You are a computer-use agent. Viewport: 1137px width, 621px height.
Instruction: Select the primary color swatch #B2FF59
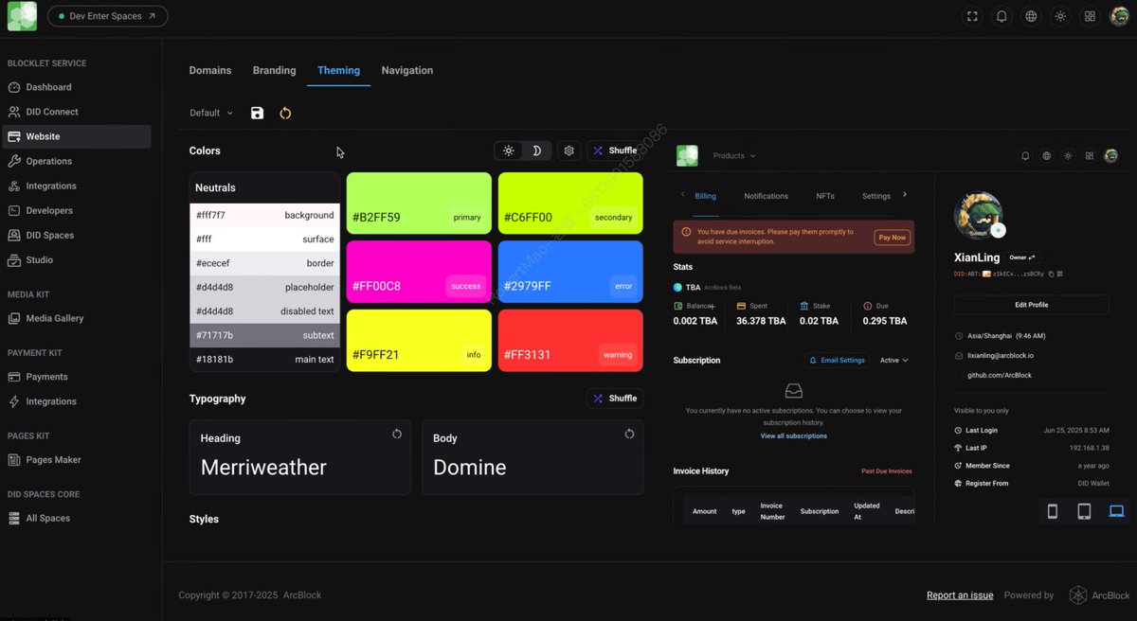coord(419,203)
